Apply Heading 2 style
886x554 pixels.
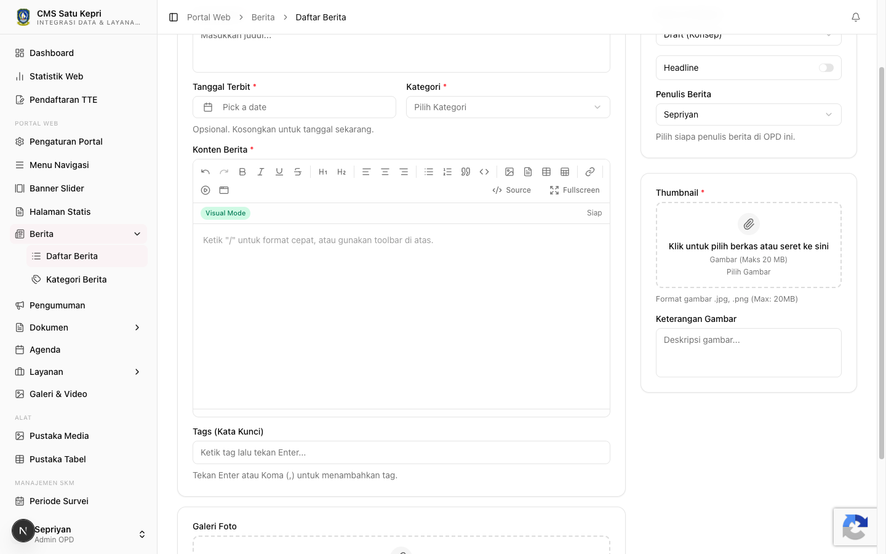(341, 172)
